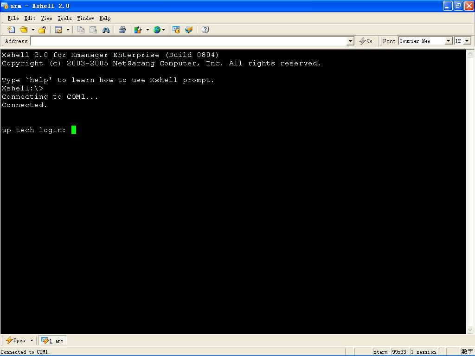Open the session Properties icon

click(58, 30)
